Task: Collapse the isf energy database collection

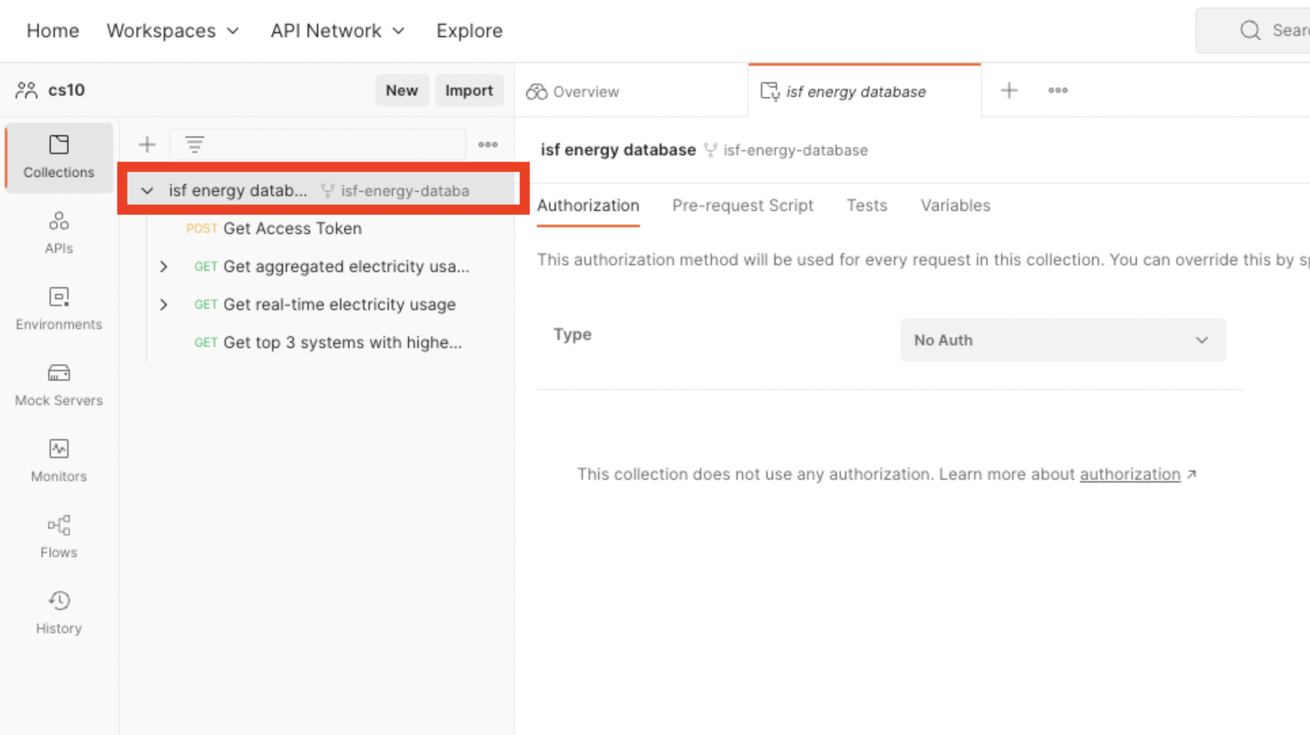Action: click(x=147, y=191)
